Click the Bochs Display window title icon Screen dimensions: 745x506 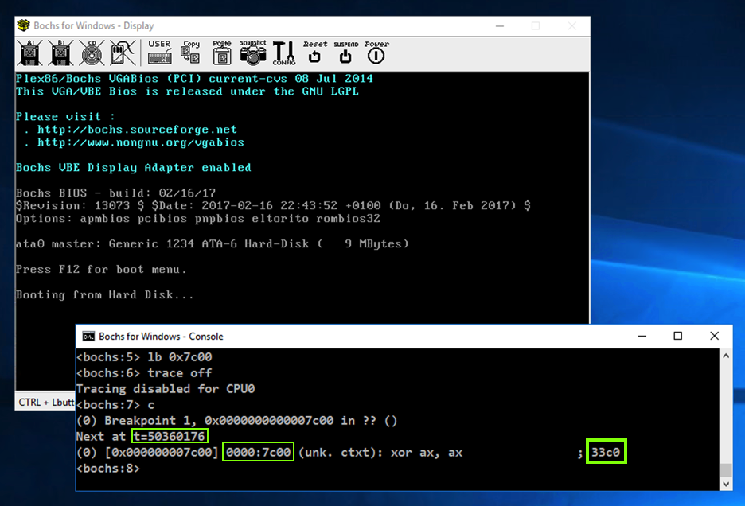[23, 25]
